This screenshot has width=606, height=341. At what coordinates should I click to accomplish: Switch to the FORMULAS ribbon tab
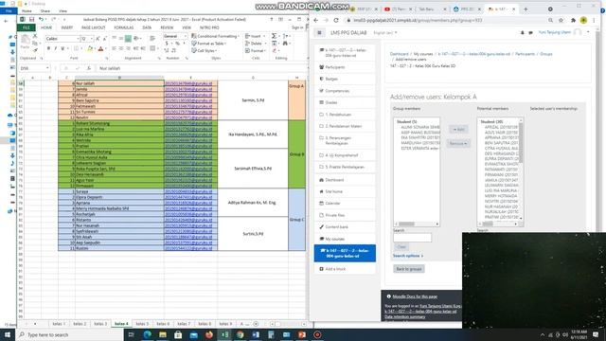click(x=124, y=27)
